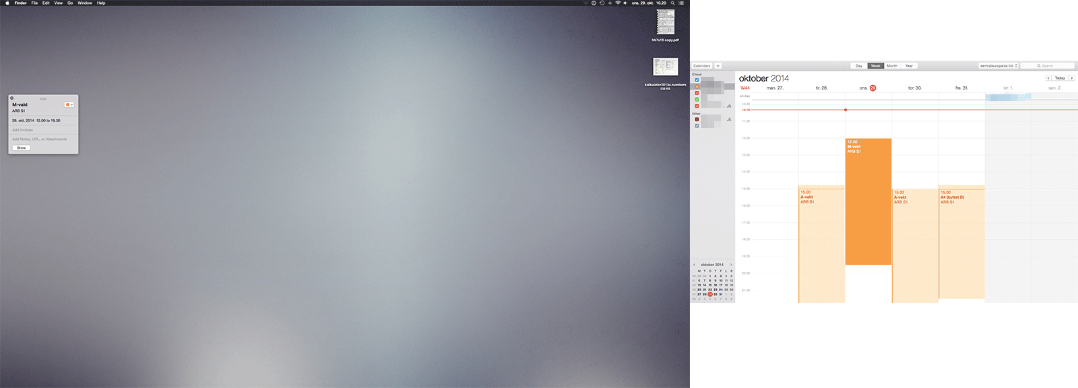The width and height of the screenshot is (1078, 388).
Task: Open the sentraleuropeisk tid time zone dropdown
Action: [998, 66]
